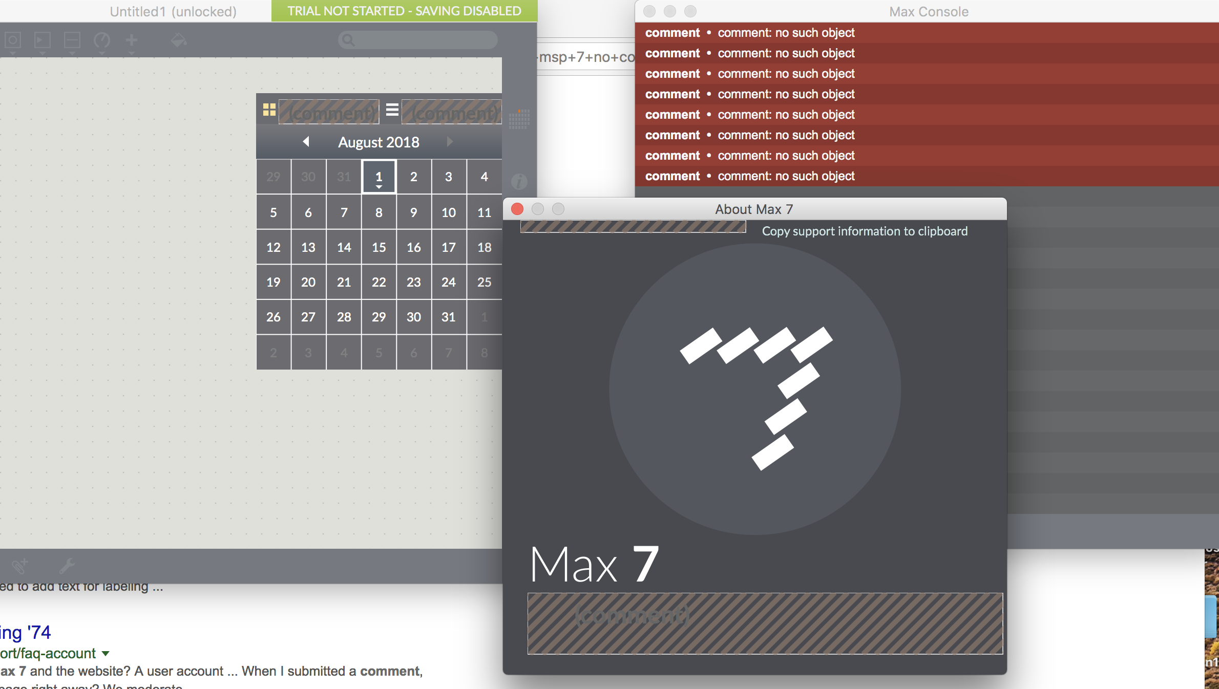Select the Untitled1 (unlocked) window title

[x=173, y=11]
